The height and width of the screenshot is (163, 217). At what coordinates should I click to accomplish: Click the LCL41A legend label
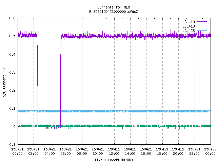pos(189,22)
